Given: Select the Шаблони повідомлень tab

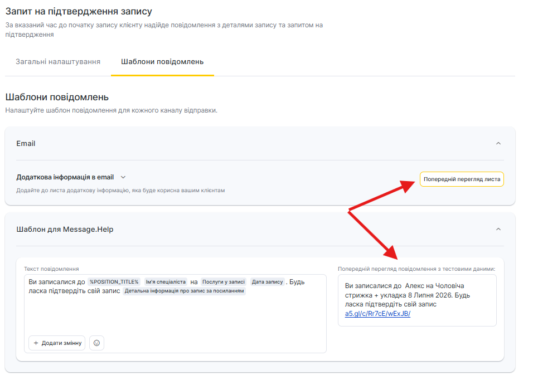Looking at the screenshot, I should (x=162, y=61).
